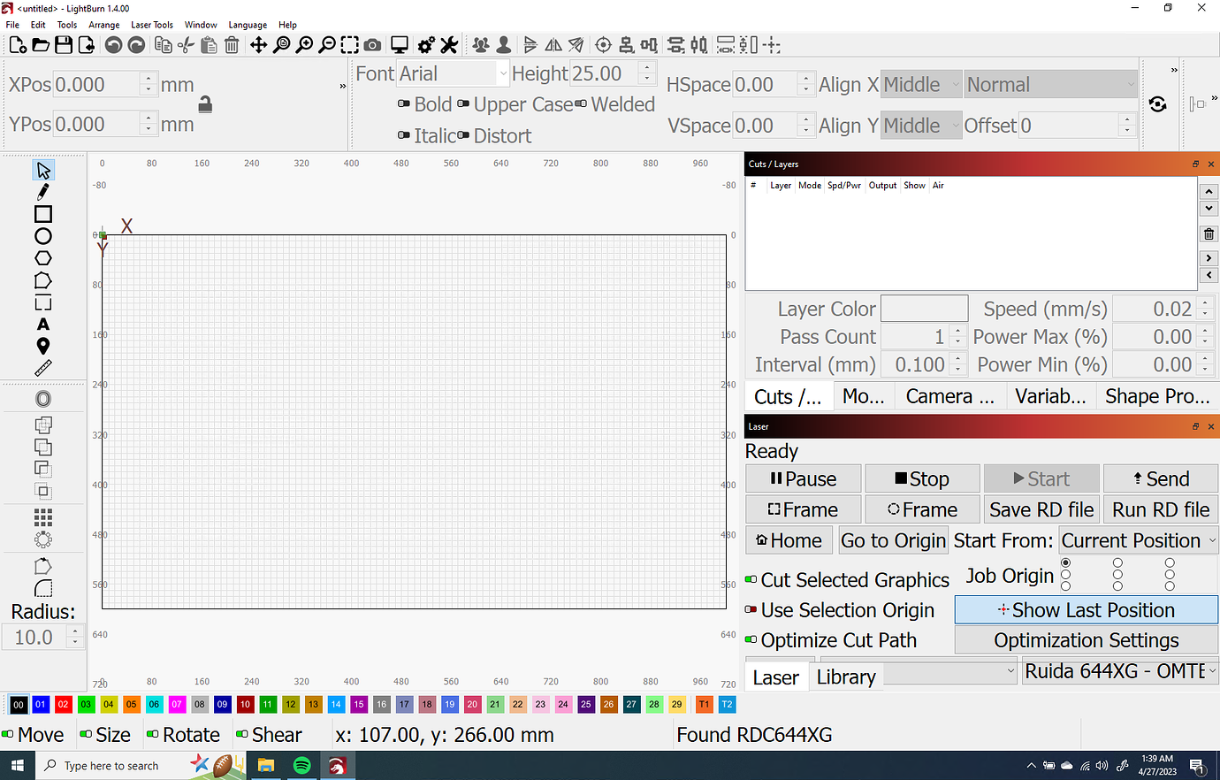This screenshot has width=1220, height=780.
Task: Open the laser Preview window icon
Action: click(400, 44)
